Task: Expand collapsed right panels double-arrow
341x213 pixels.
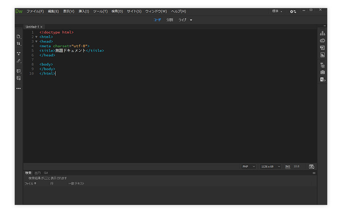Action: pyautogui.click(x=324, y=26)
